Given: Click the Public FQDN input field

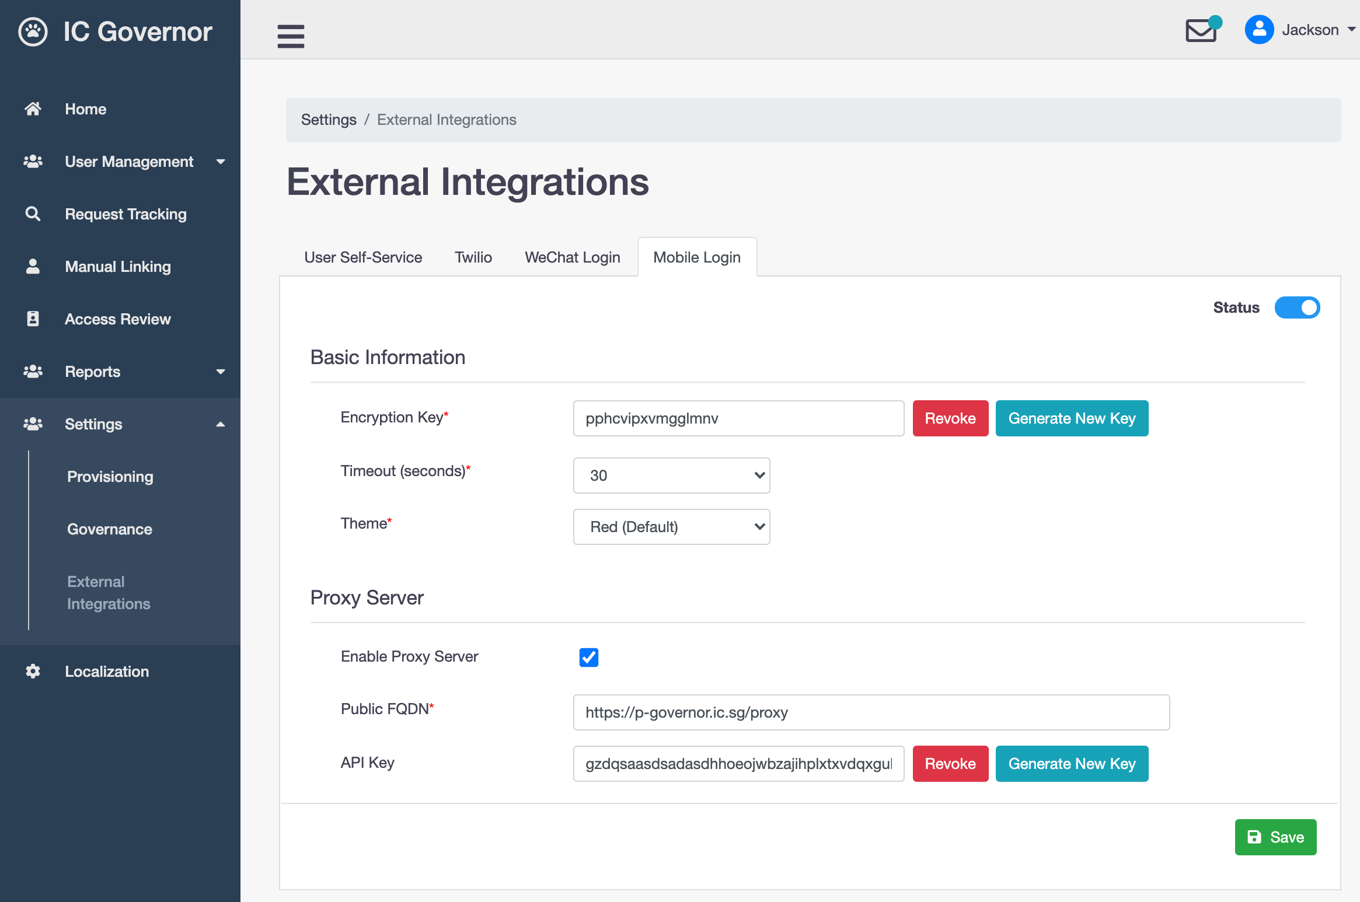Looking at the screenshot, I should (871, 712).
